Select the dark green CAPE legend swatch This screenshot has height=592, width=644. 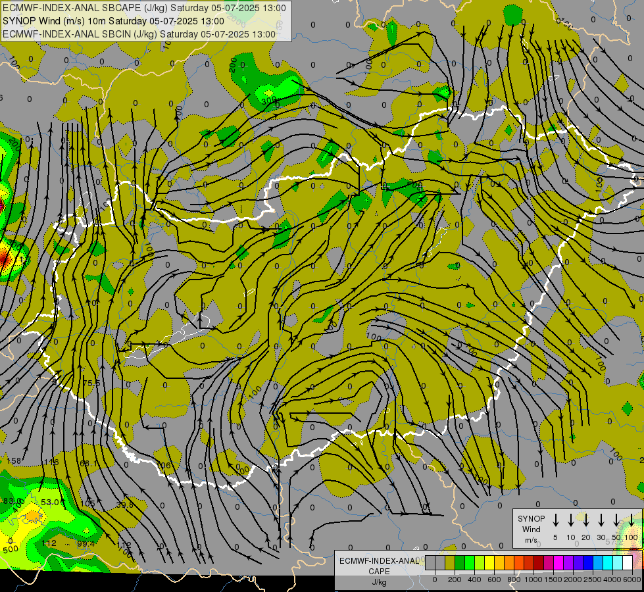pos(460,562)
